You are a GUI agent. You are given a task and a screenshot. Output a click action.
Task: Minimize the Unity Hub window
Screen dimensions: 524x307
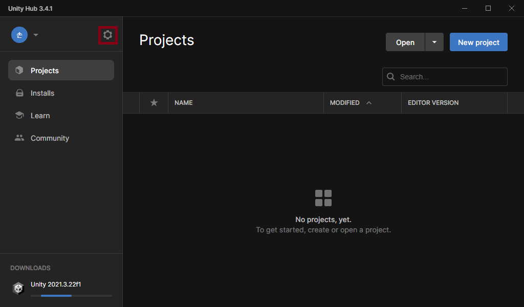[465, 8]
